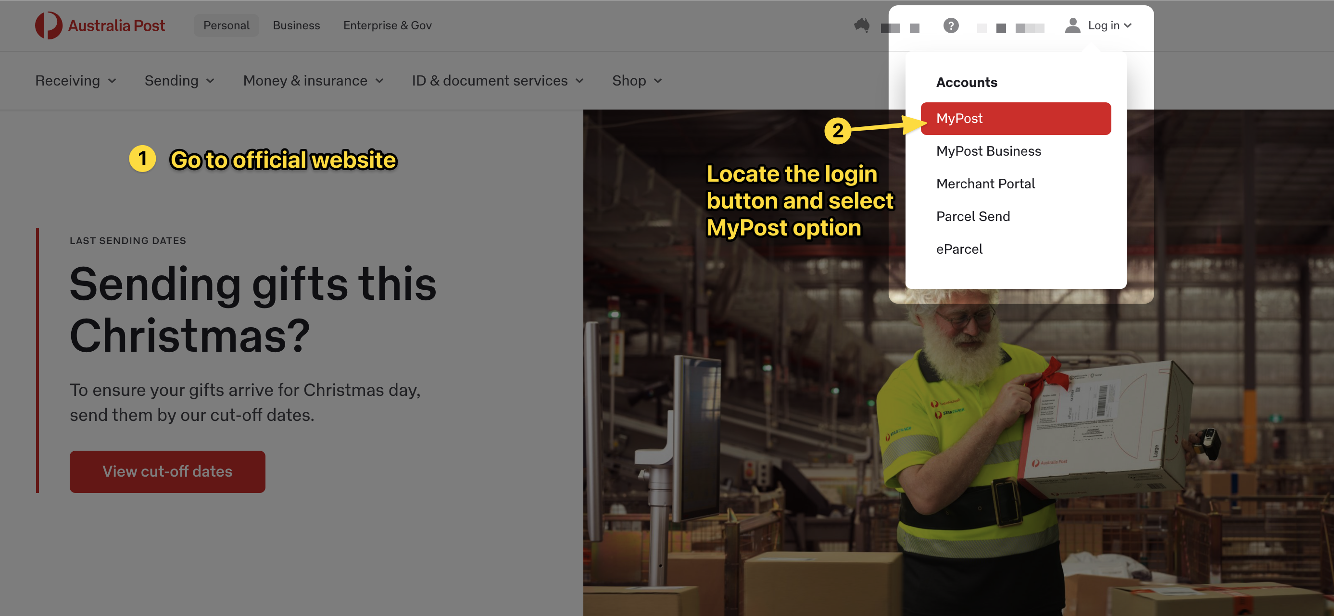Select MyPost from Accounts menu
This screenshot has height=616, width=1334.
[1015, 119]
